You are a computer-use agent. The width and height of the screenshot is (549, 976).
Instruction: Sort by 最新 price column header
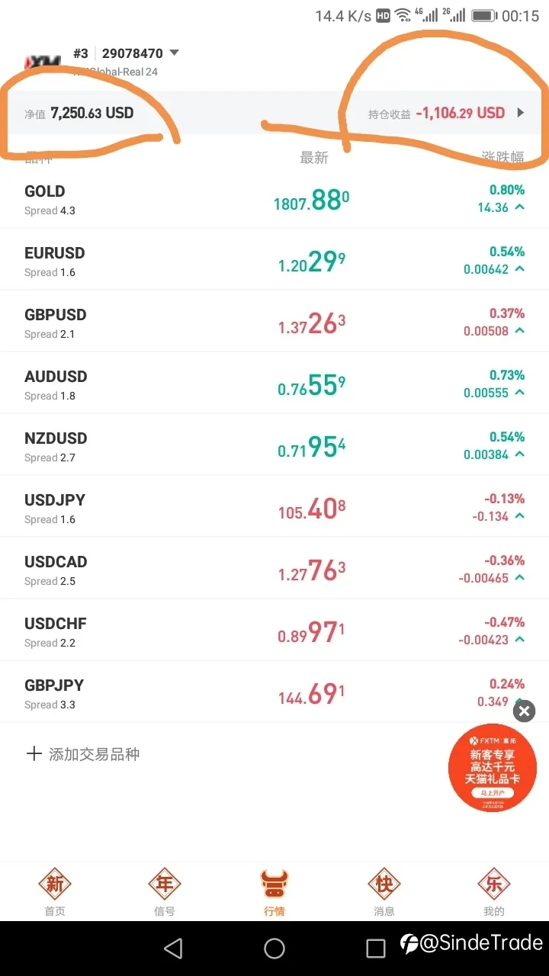(x=314, y=157)
